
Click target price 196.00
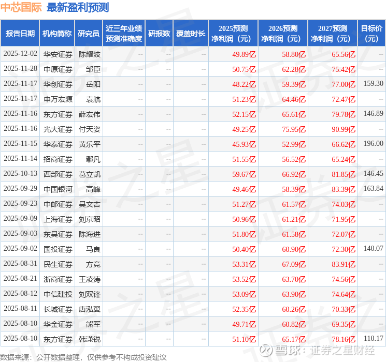pos(374,144)
